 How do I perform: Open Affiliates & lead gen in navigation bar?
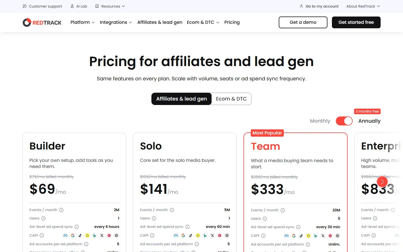[x=160, y=22]
